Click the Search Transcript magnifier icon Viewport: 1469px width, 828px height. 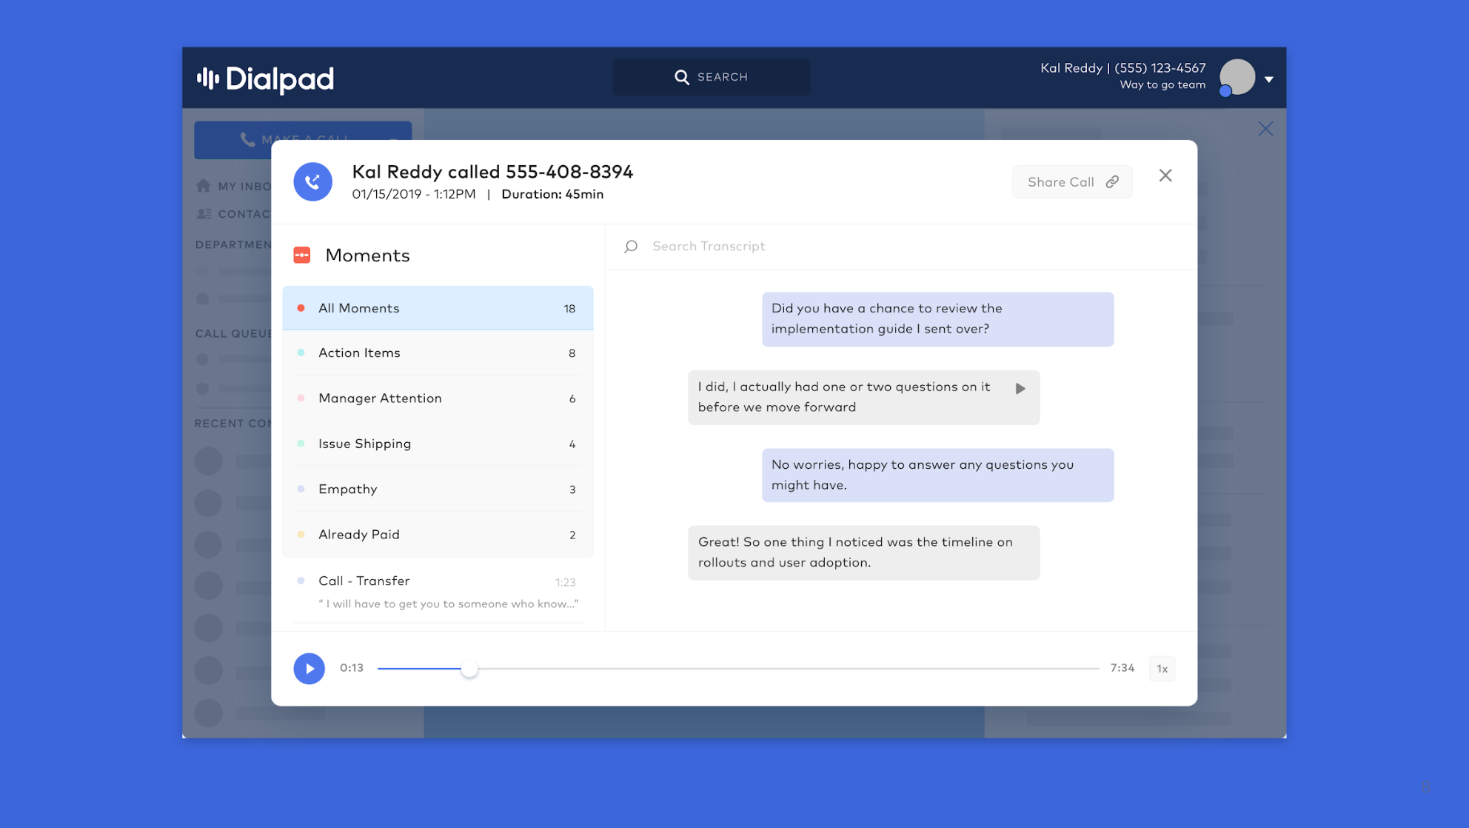631,247
